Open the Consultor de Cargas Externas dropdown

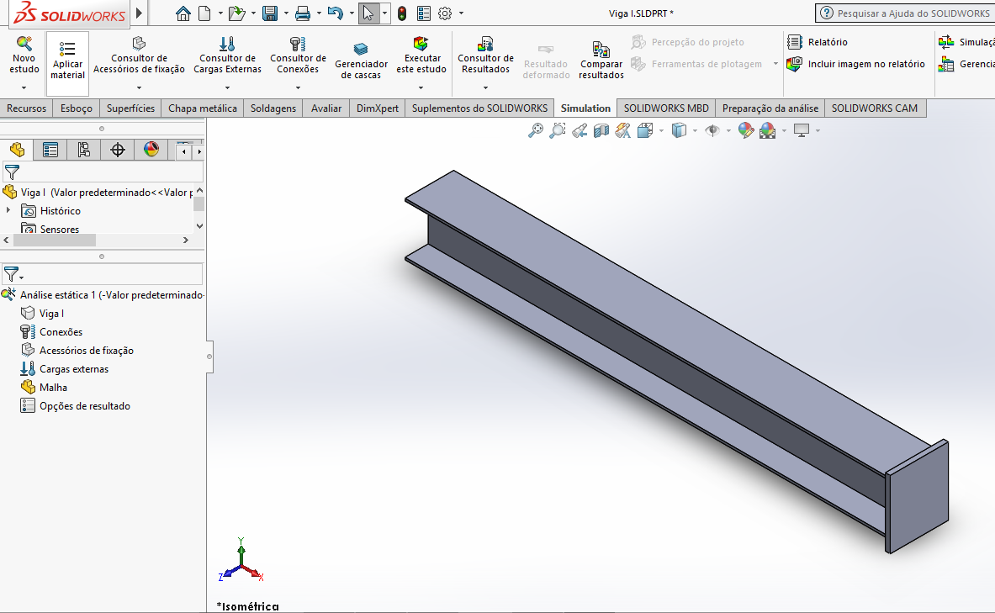[x=227, y=87]
